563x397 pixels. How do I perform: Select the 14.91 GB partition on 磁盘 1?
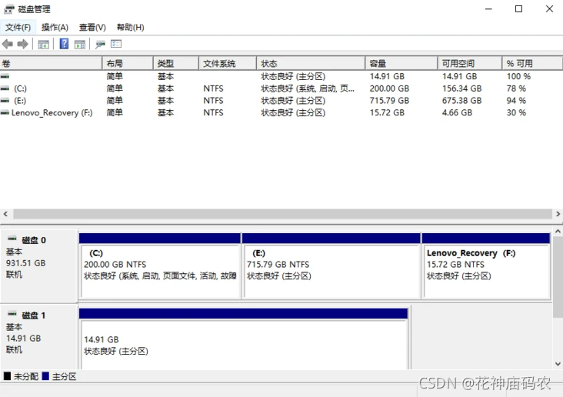click(x=244, y=339)
